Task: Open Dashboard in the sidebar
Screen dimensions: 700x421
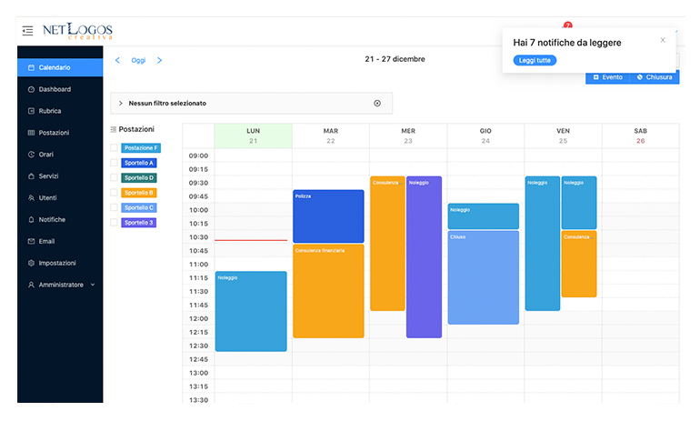Action: (60, 89)
